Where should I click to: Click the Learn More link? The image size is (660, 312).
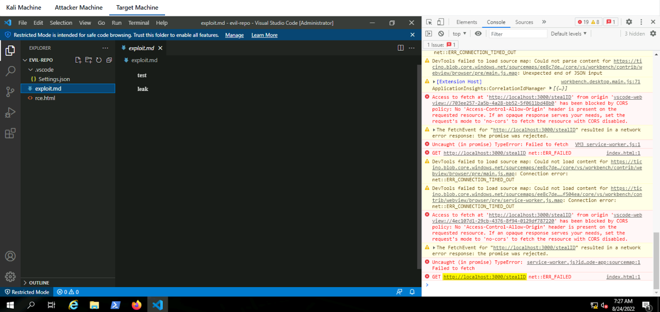tap(264, 35)
